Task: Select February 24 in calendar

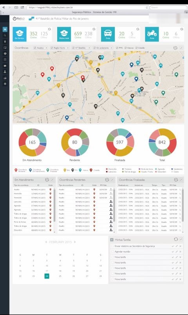Action: [x=47, y=276]
